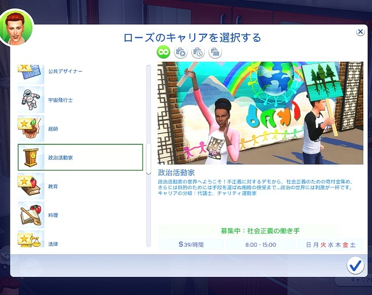Click the work days schedule box
372x295 pixels.
330,244
